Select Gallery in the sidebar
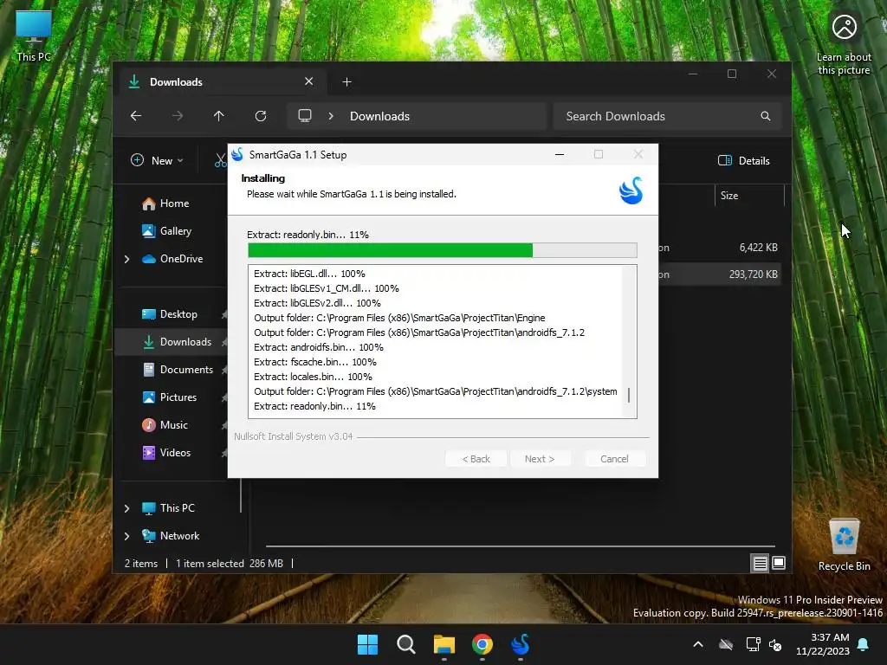Image resolution: width=887 pixels, height=665 pixels. pyautogui.click(x=166, y=231)
